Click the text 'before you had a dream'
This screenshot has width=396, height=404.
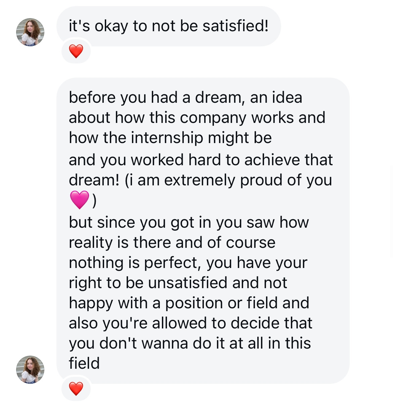tap(155, 97)
